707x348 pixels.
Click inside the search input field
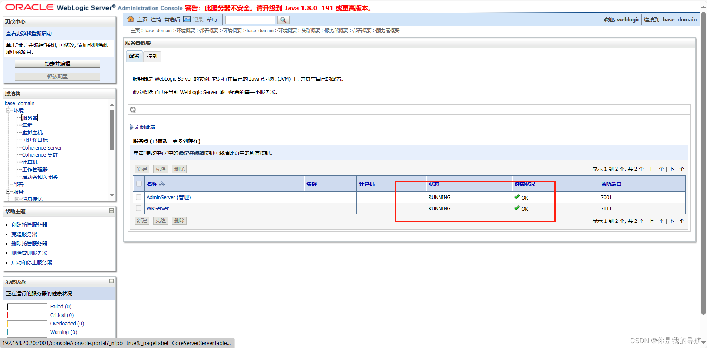pos(250,20)
